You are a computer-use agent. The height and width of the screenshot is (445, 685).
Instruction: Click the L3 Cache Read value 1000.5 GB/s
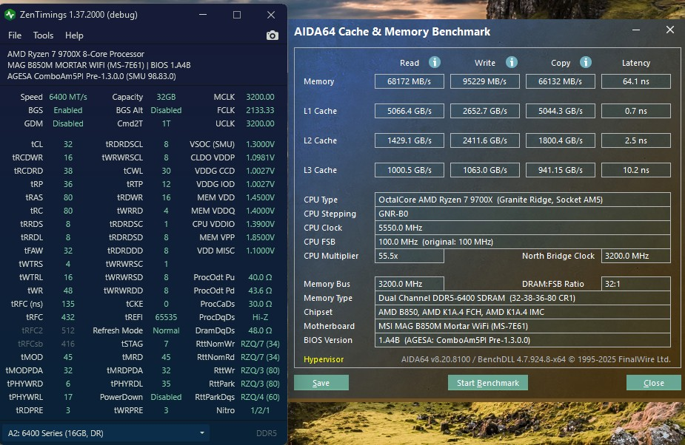click(x=410, y=170)
